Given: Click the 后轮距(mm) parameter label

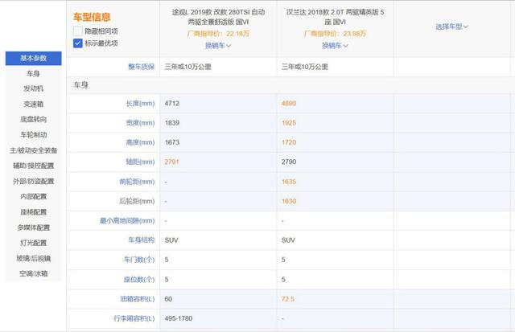Looking at the screenshot, I should (x=137, y=201).
